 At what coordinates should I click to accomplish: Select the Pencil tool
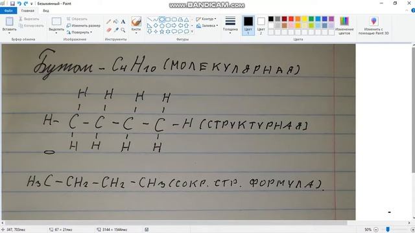[x=109, y=21]
